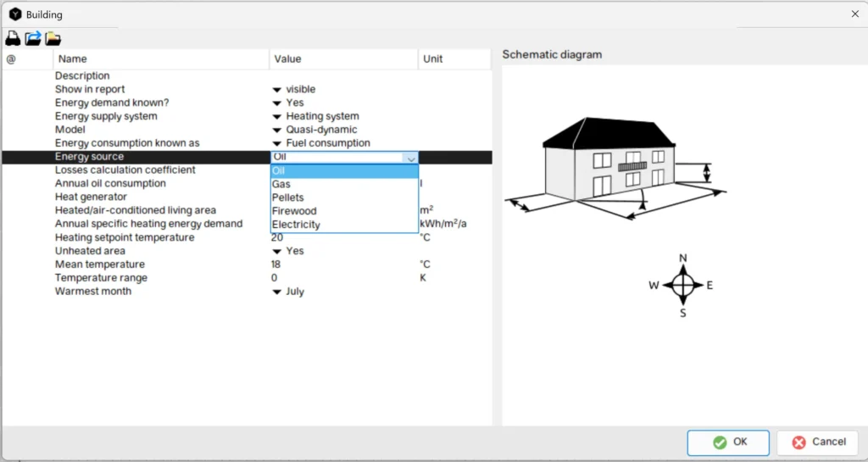Screen dimensions: 868x462
Task: Choose Pellets as the energy source
Action: pos(344,198)
